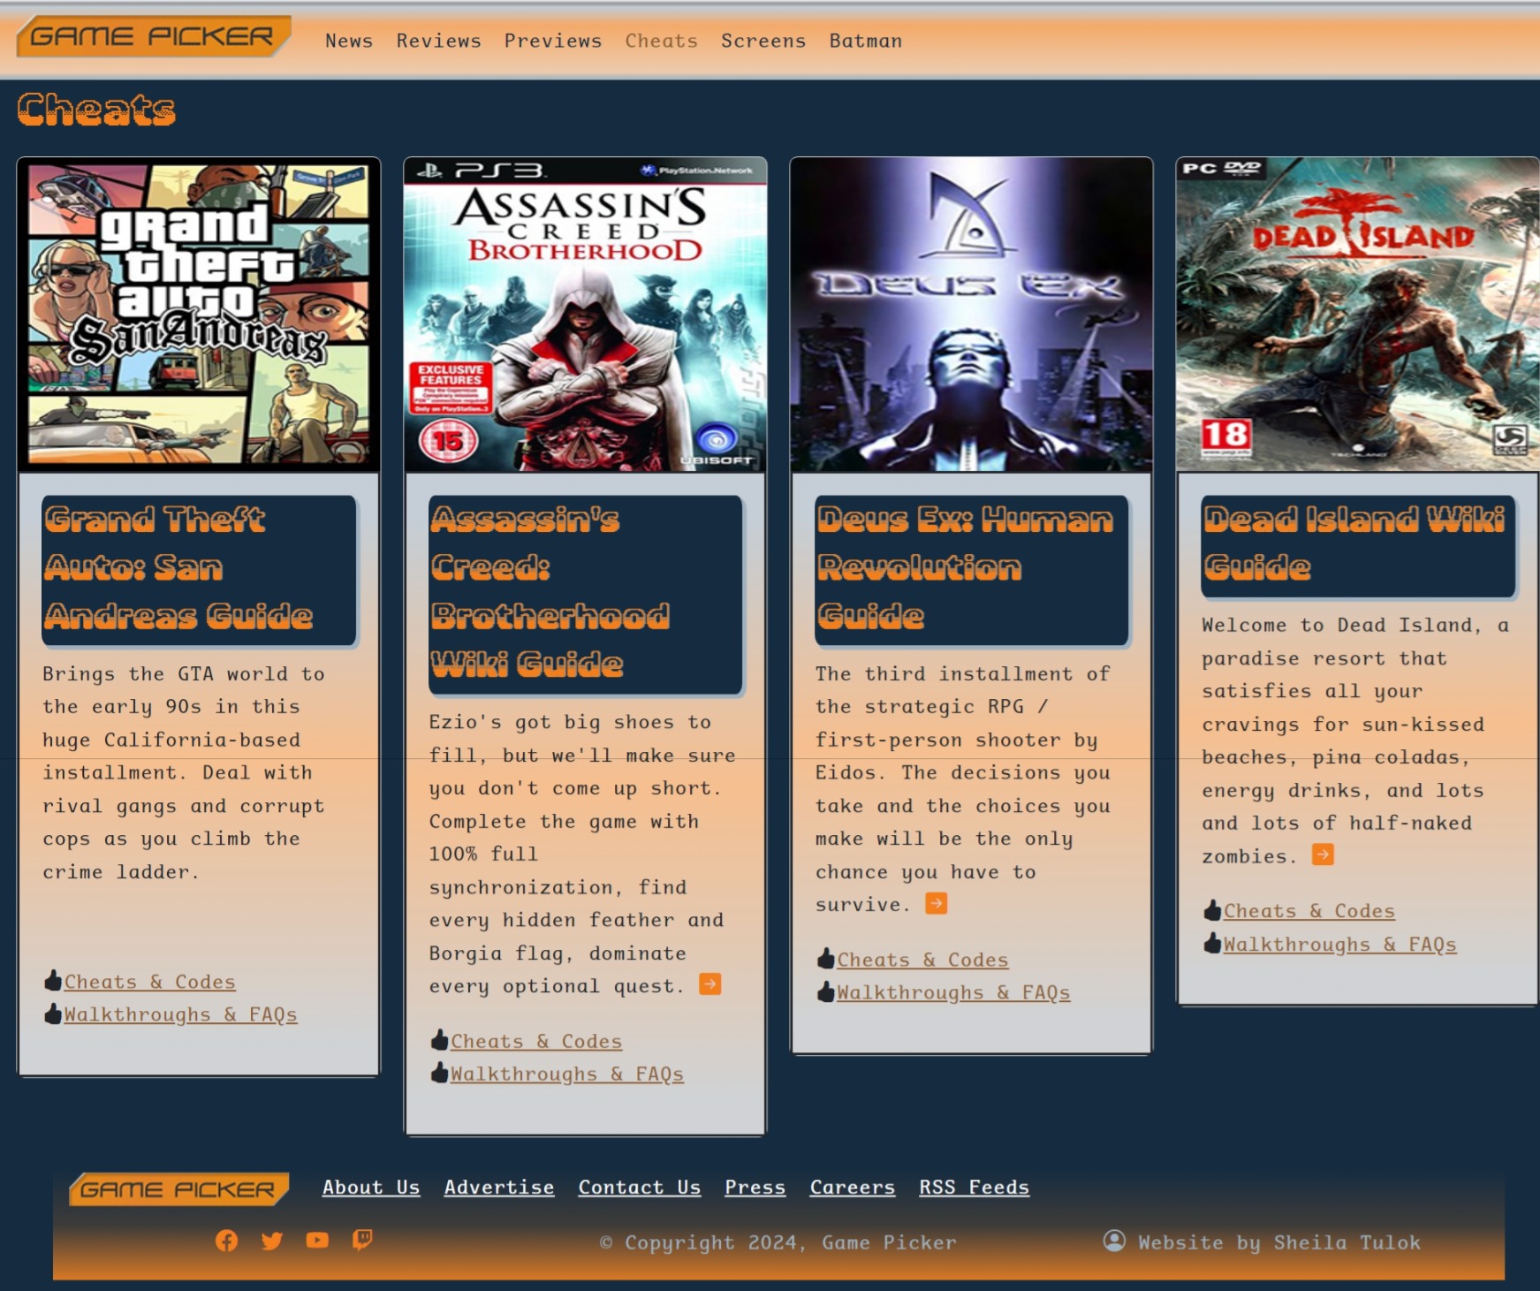Click arrow icon after Assassin's Creed description

(x=710, y=984)
